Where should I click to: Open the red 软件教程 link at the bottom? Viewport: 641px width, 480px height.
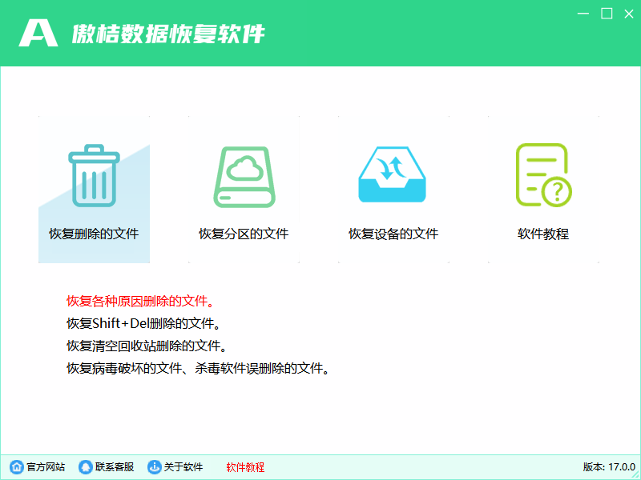point(244,467)
